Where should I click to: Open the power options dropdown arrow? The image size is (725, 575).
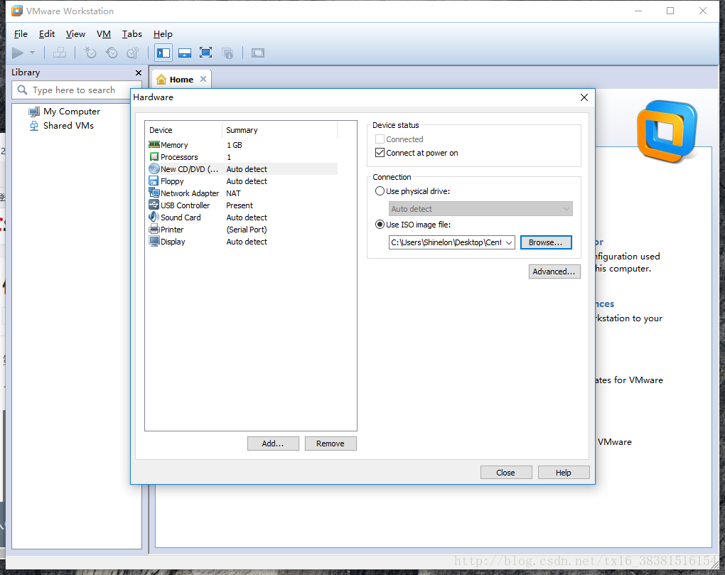(33, 53)
